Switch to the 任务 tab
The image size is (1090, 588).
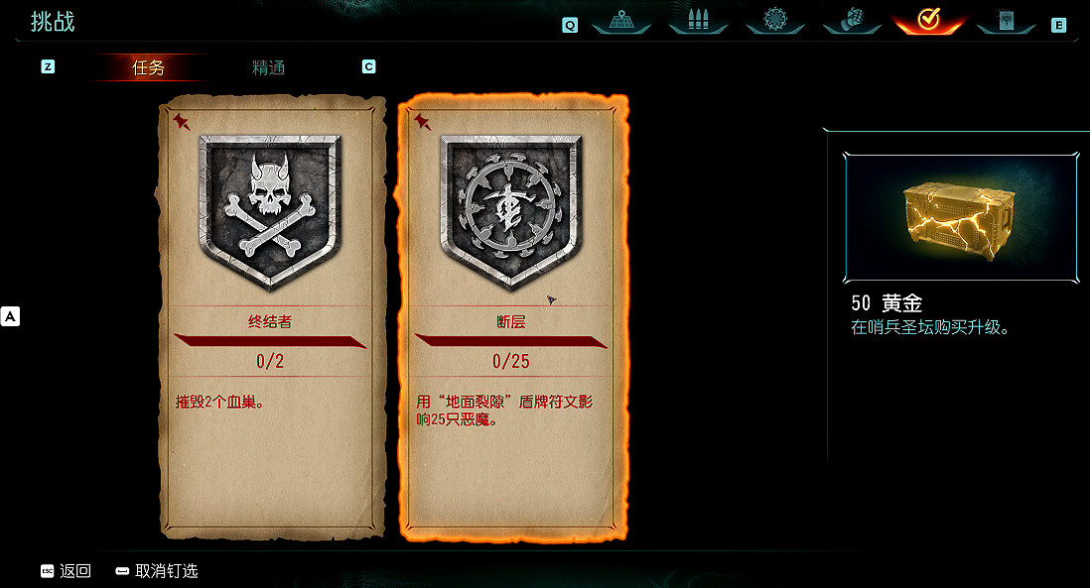(x=148, y=67)
